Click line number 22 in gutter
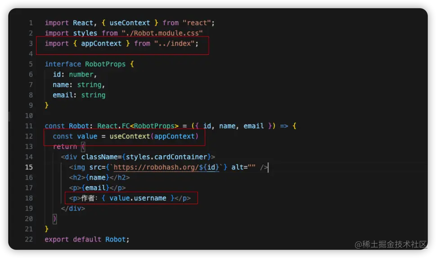 (29, 240)
